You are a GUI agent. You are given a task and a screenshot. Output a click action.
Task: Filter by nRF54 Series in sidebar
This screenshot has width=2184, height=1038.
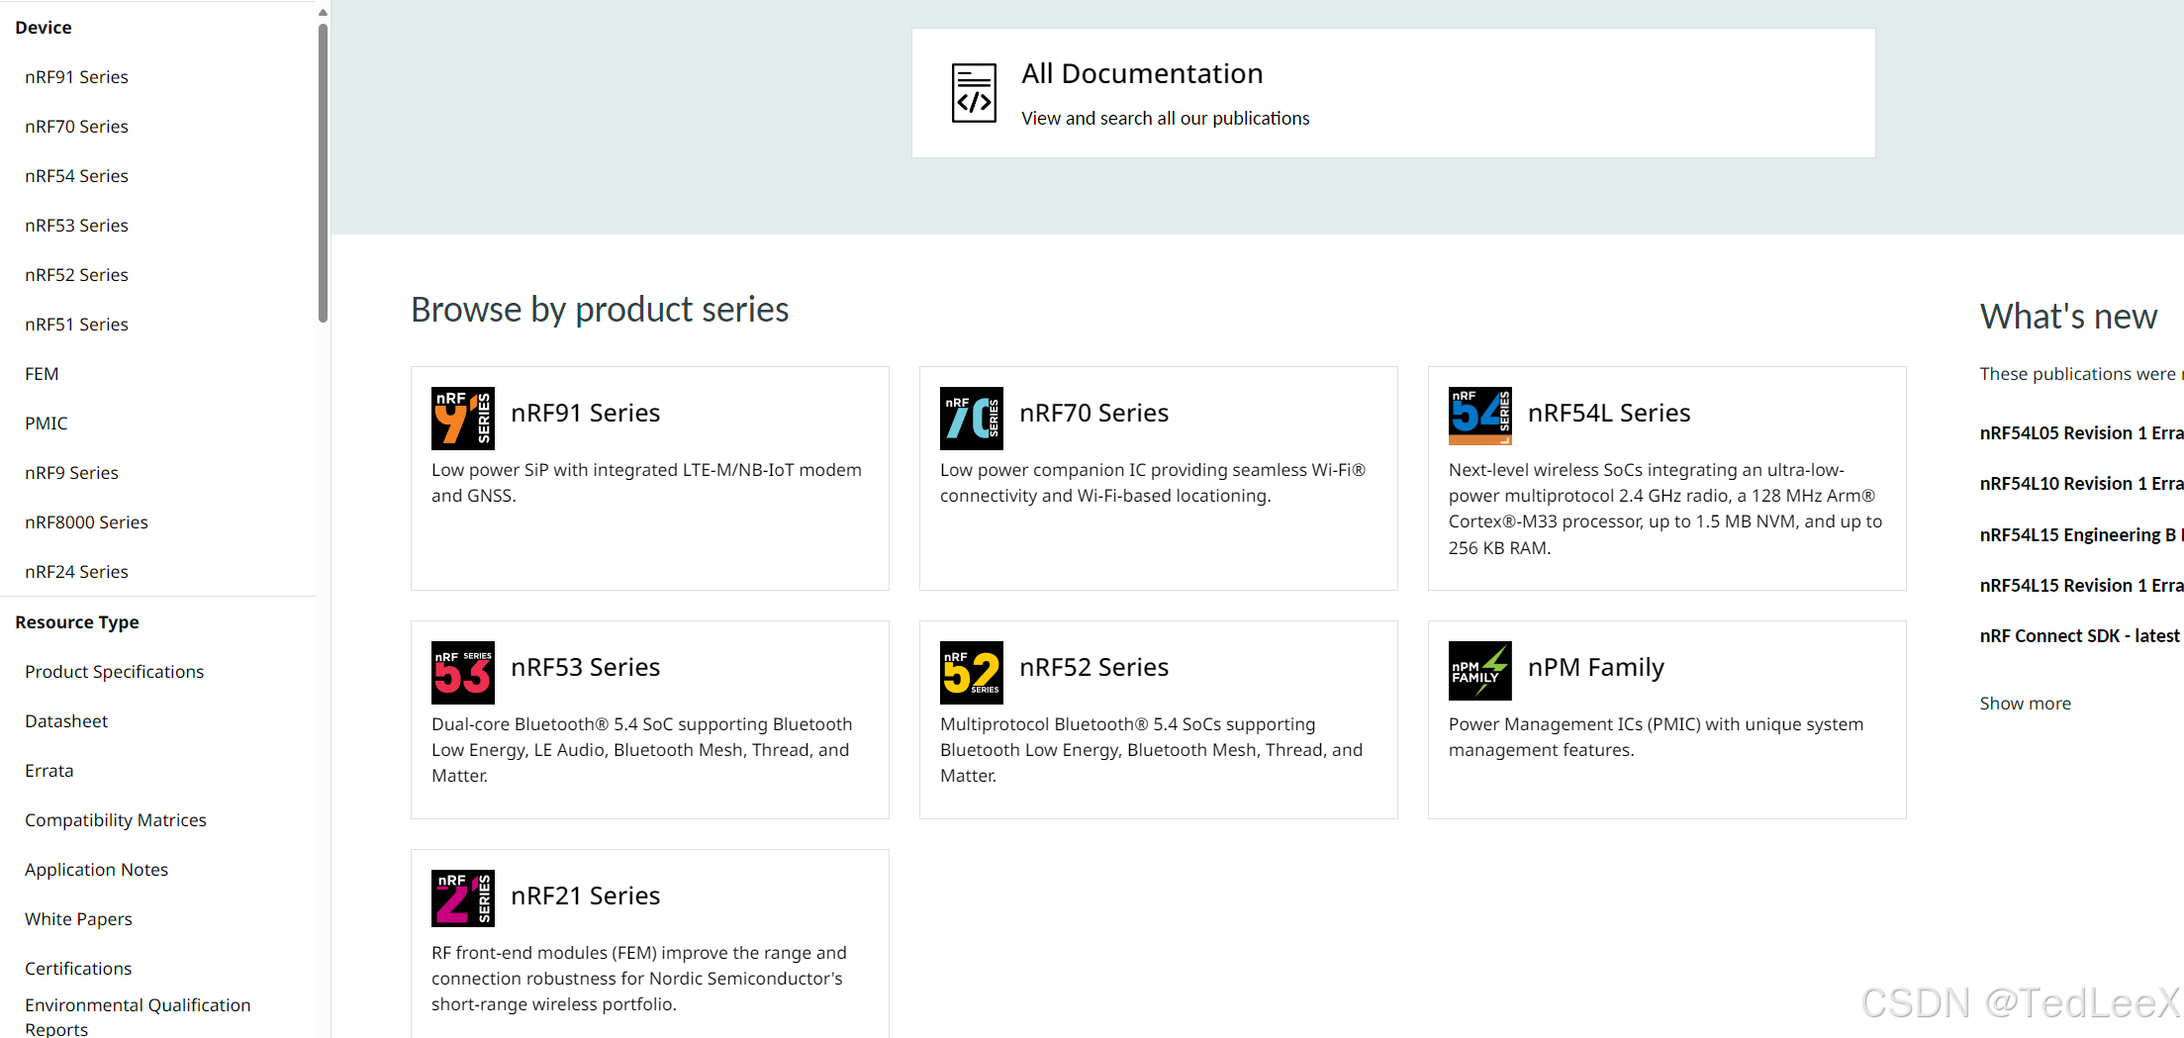tap(76, 175)
